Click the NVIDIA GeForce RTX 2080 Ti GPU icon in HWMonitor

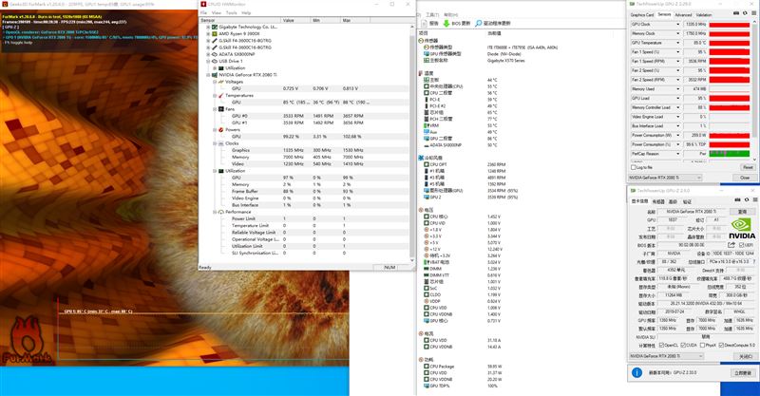pos(215,75)
